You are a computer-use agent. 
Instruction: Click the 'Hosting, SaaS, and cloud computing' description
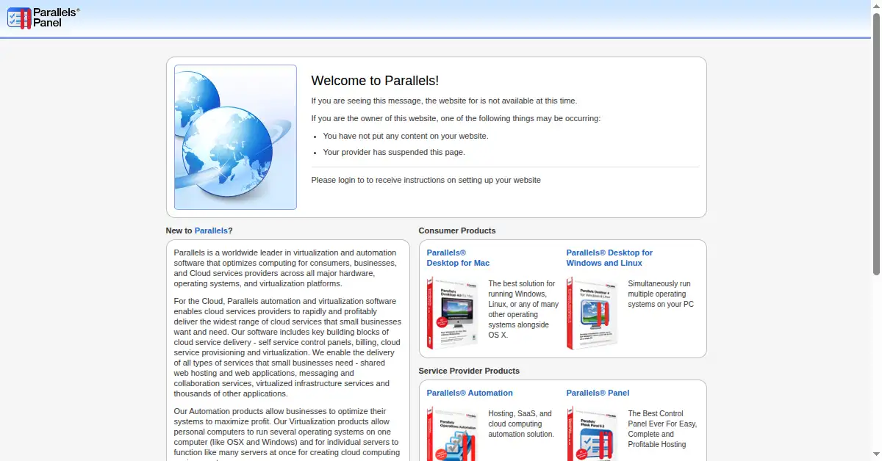[x=521, y=424]
